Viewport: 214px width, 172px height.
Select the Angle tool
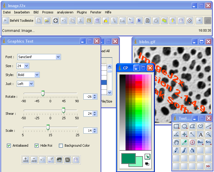click(176, 134)
